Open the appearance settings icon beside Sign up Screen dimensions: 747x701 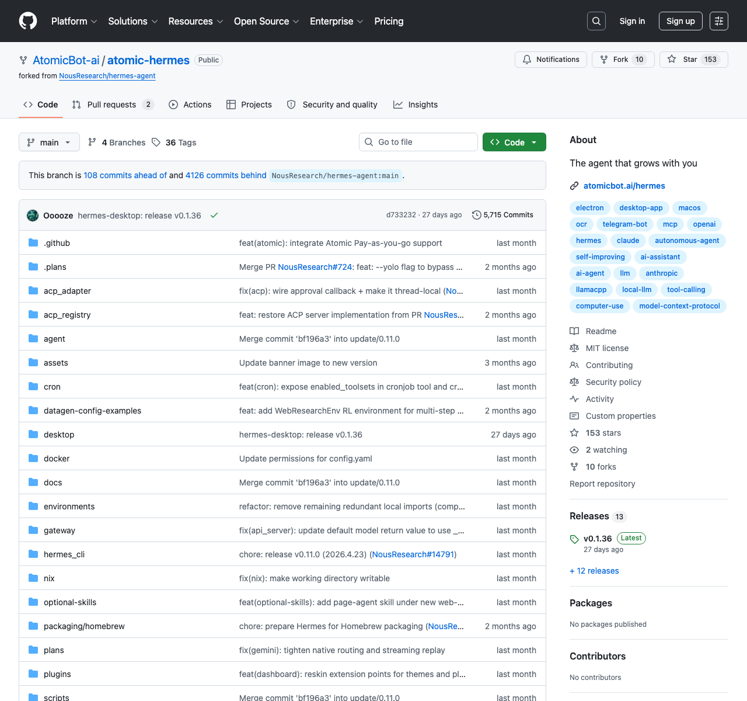(719, 21)
